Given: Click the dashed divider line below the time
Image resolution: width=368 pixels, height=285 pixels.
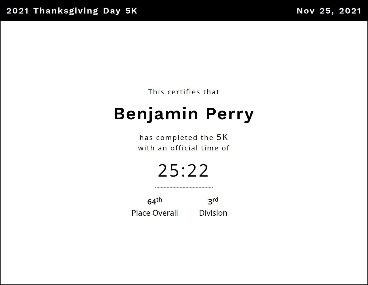Looking at the screenshot, I should point(184,187).
